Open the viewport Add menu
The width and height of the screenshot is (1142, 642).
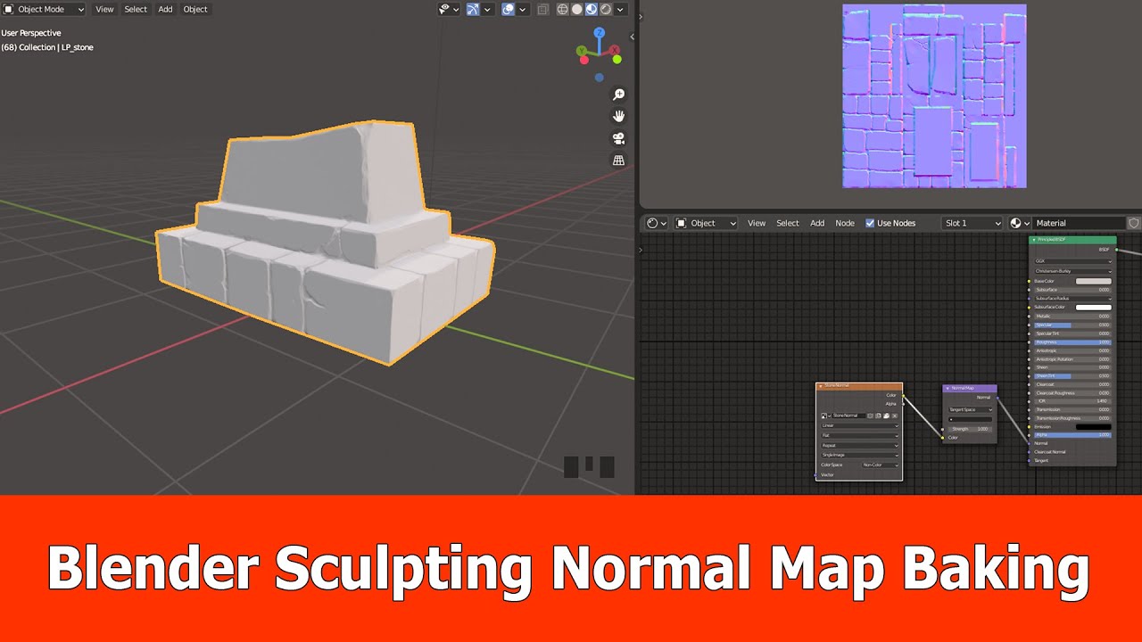(165, 9)
